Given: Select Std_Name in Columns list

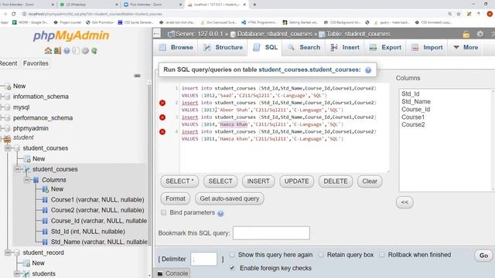Looking at the screenshot, I should pos(416,101).
